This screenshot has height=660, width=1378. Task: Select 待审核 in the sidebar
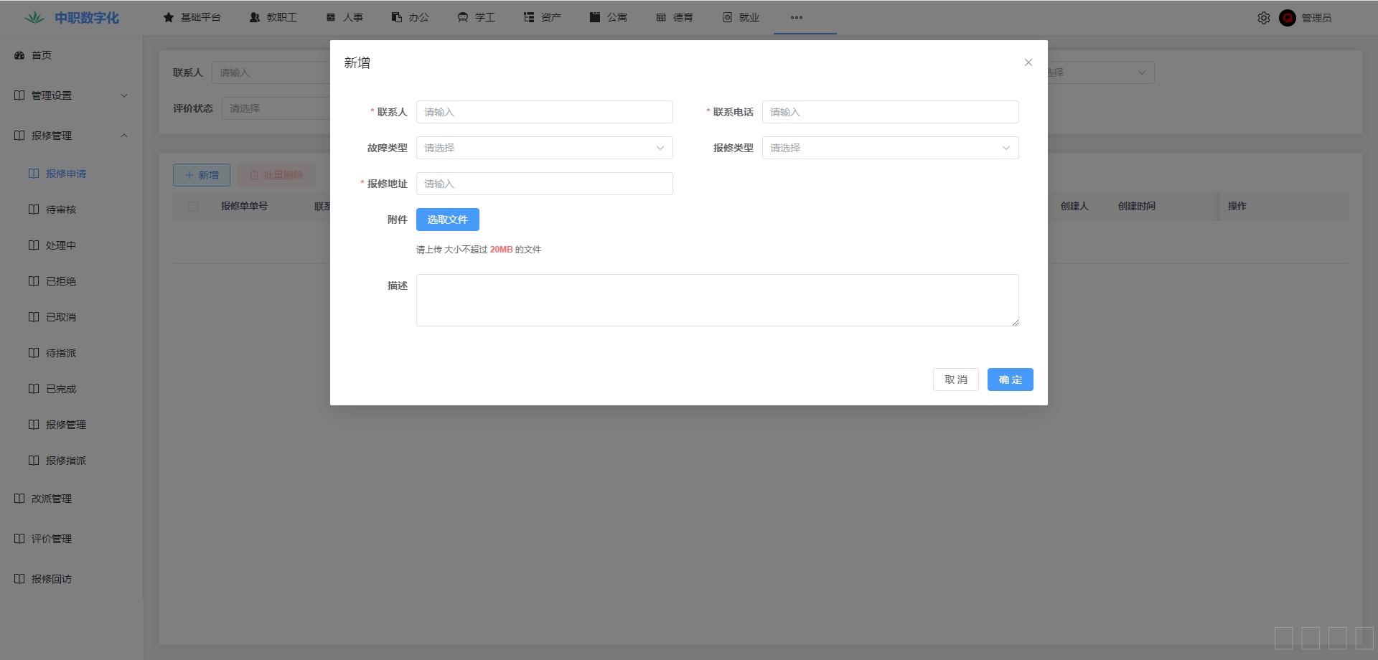click(x=61, y=209)
